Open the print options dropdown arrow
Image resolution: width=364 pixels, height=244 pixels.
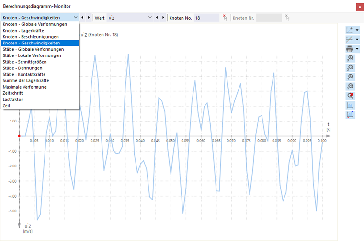point(357,49)
